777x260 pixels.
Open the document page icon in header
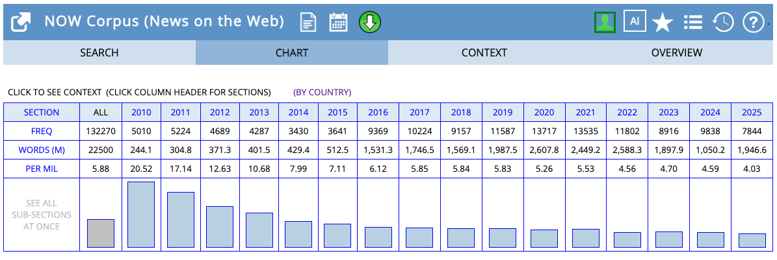308,22
